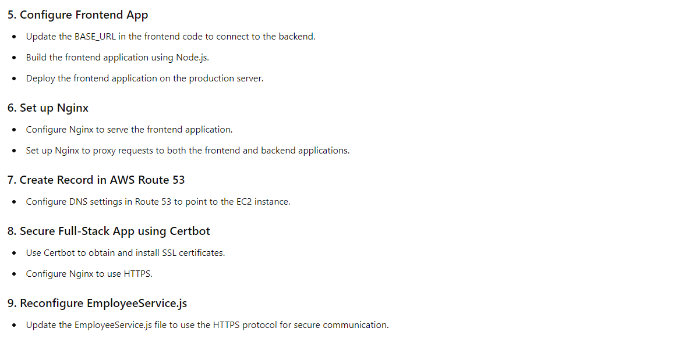Click the 'Set up Nginx to proxy requests' line
This screenshot has width=675, height=346.
pyautogui.click(x=188, y=151)
